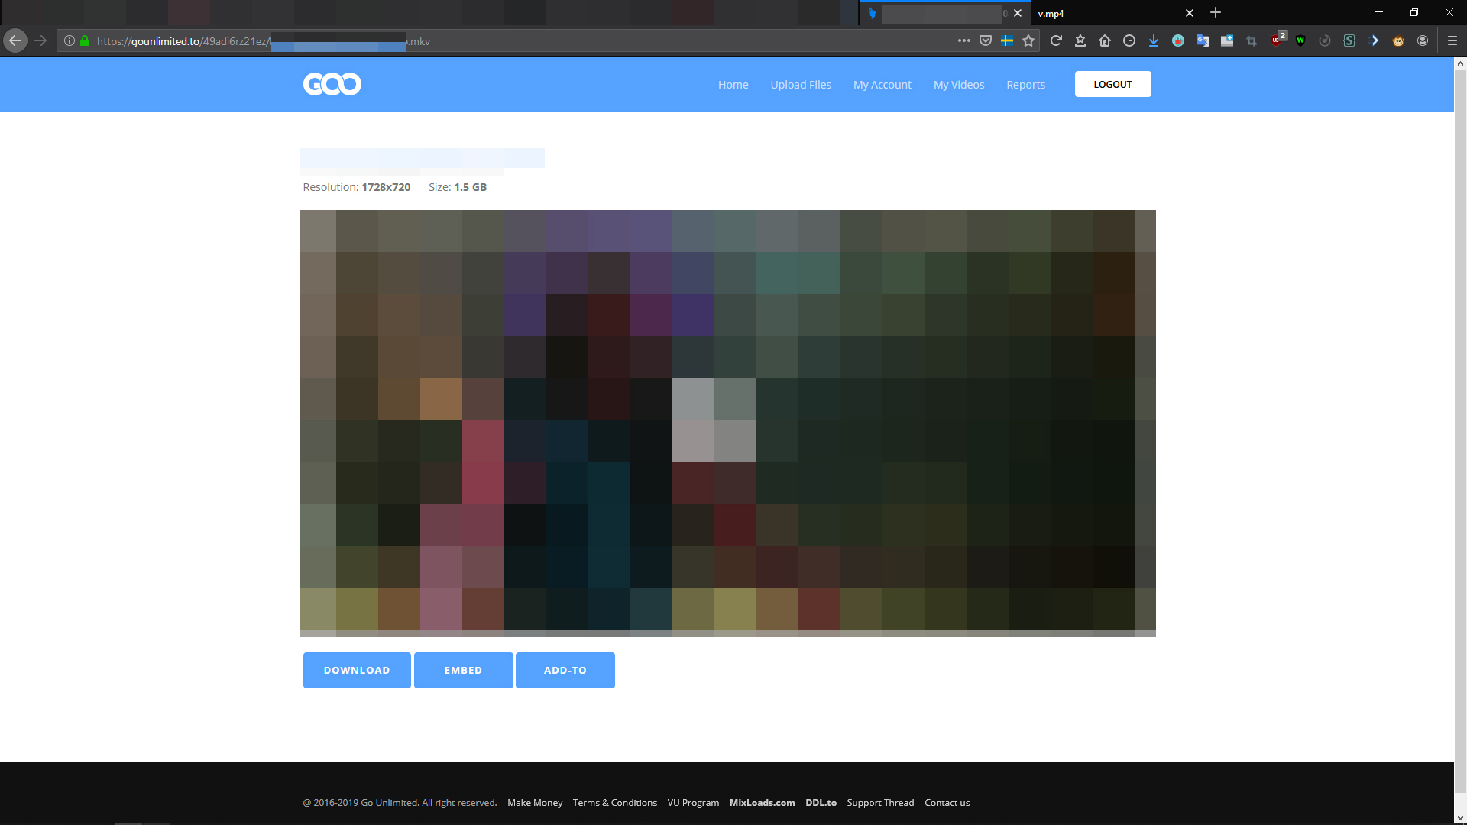Open page actions three-dots menu
Viewport: 1467px width, 825px height.
[964, 41]
